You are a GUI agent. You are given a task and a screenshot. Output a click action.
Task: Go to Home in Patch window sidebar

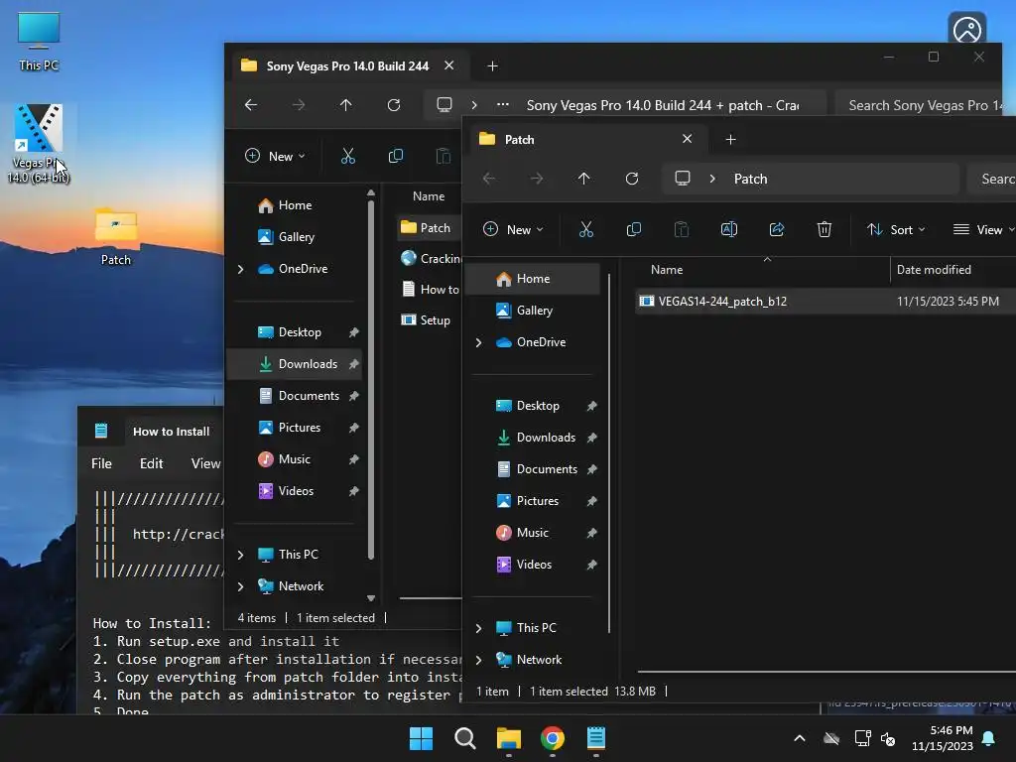tap(534, 279)
